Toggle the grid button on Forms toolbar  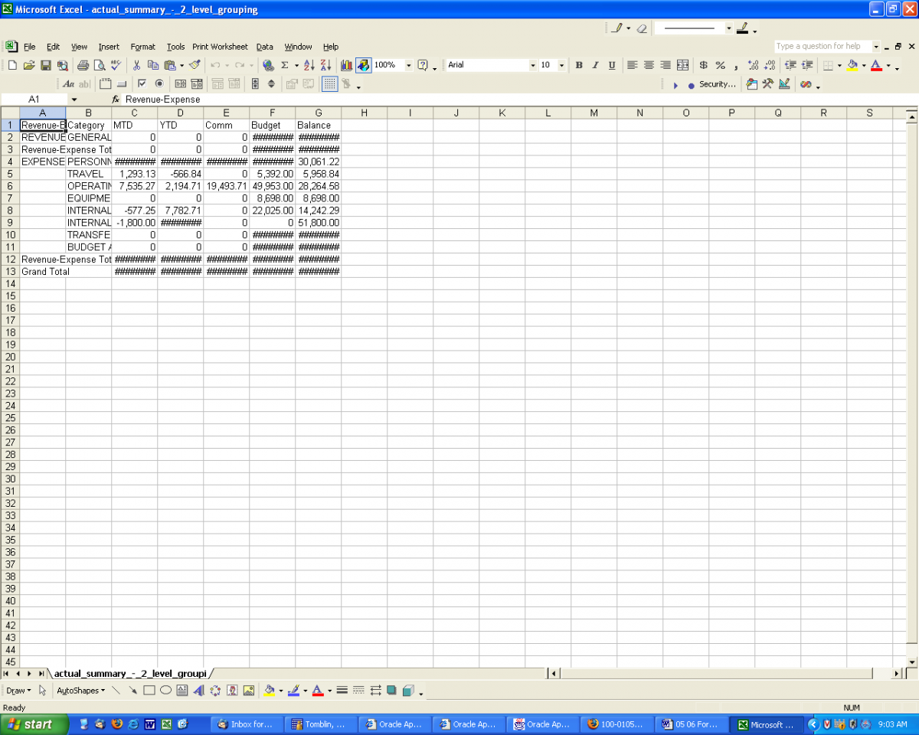click(x=329, y=84)
